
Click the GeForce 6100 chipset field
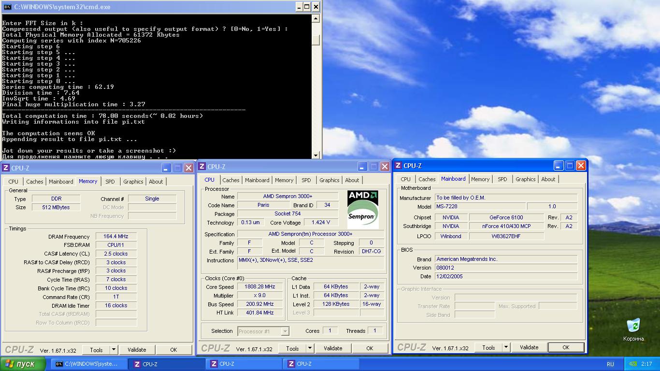(x=506, y=217)
